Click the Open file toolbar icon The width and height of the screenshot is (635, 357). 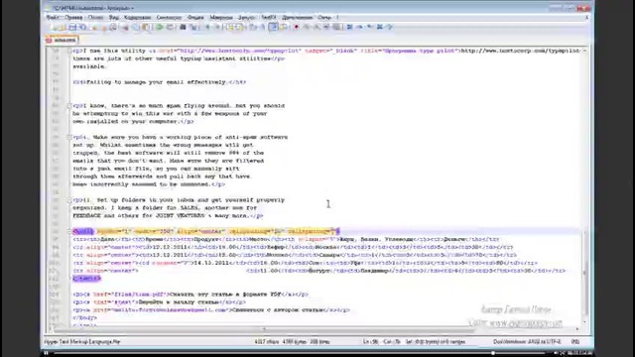[x=63, y=27]
